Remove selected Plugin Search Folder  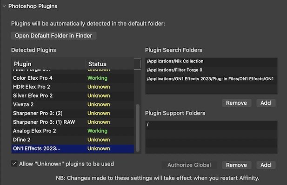click(236, 103)
